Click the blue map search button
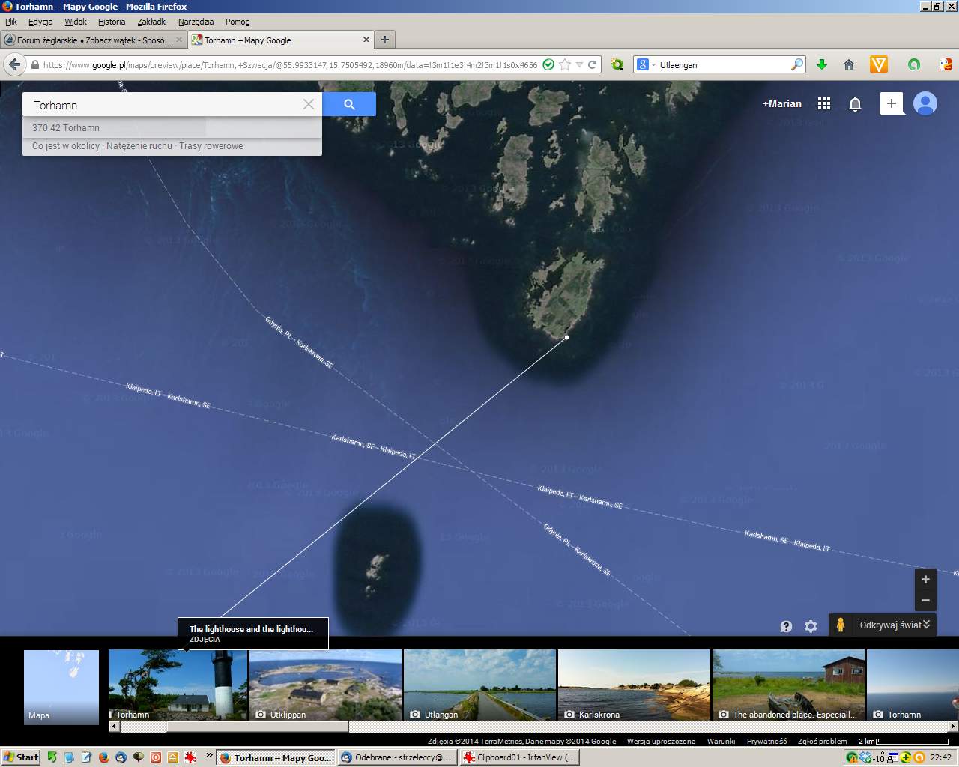This screenshot has width=959, height=767. tap(349, 104)
